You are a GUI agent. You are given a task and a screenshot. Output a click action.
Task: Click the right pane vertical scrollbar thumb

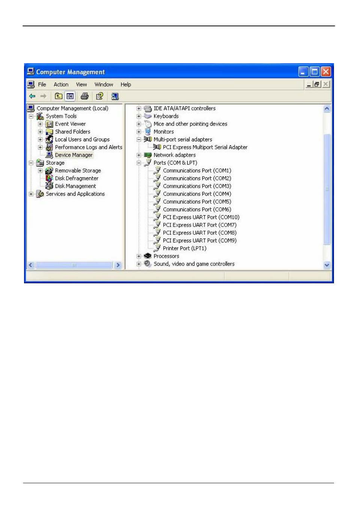coord(327,189)
